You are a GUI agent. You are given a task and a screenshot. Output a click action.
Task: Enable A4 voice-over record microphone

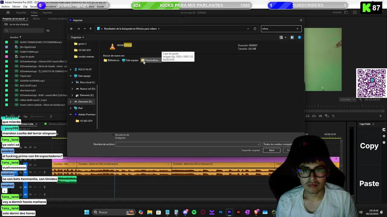[44, 194]
